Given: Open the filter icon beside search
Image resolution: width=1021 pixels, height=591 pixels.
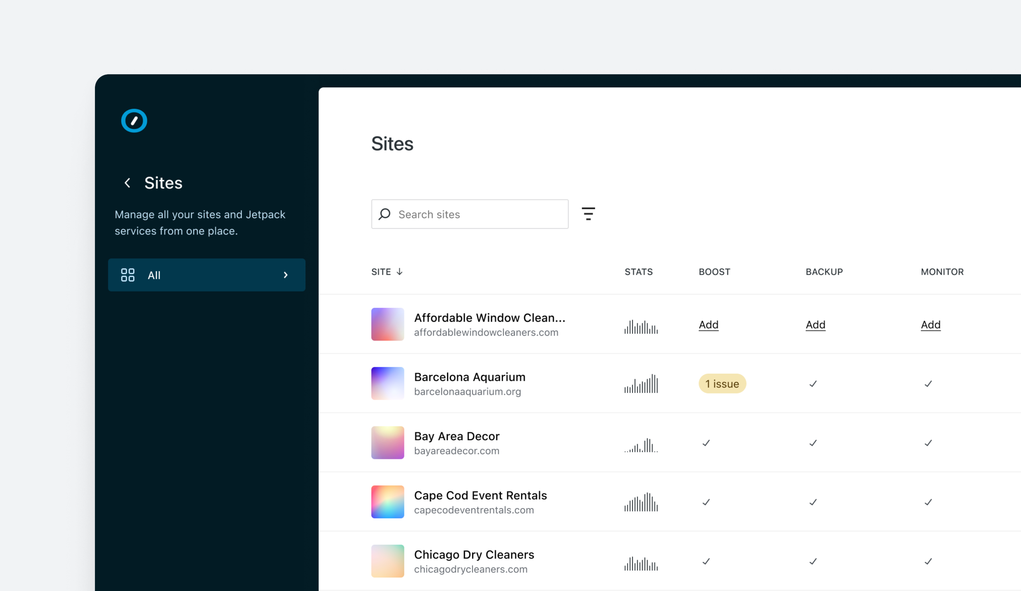Looking at the screenshot, I should tap(588, 214).
